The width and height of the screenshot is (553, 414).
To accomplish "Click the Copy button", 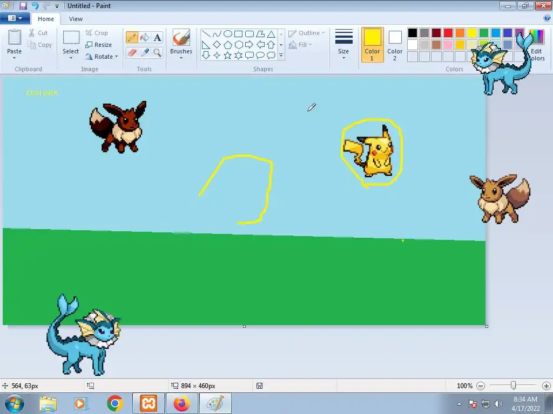I will point(40,45).
